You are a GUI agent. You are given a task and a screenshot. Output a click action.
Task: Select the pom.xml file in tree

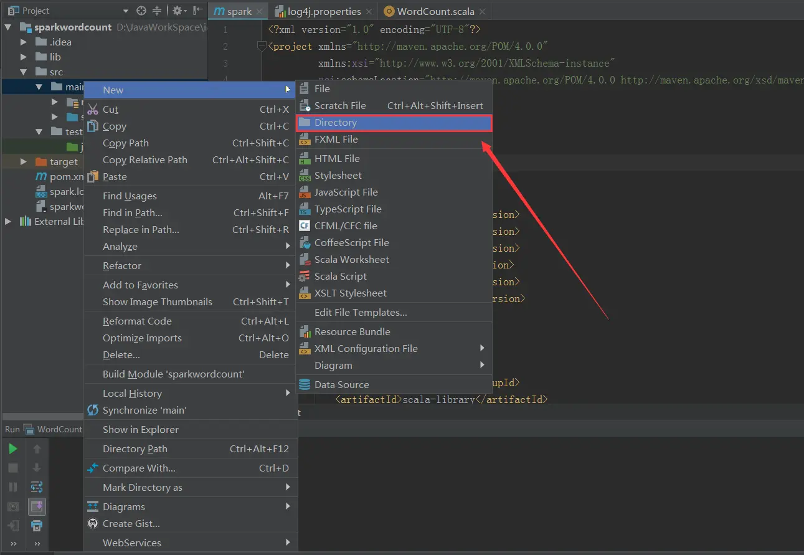click(59, 176)
